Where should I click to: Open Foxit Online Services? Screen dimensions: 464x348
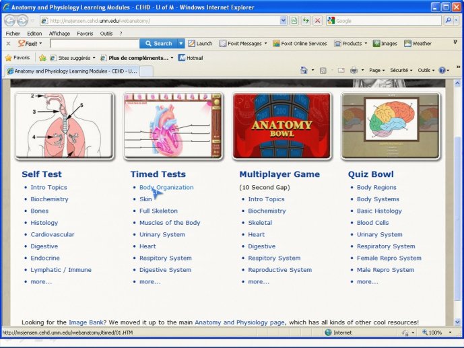point(300,44)
